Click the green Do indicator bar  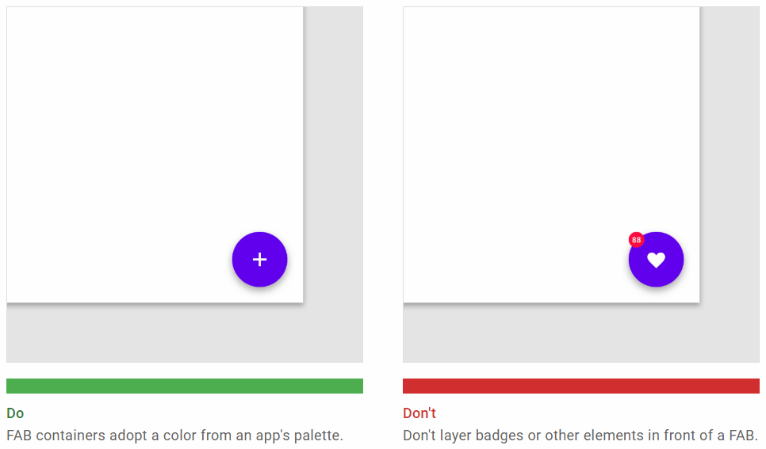coord(185,386)
